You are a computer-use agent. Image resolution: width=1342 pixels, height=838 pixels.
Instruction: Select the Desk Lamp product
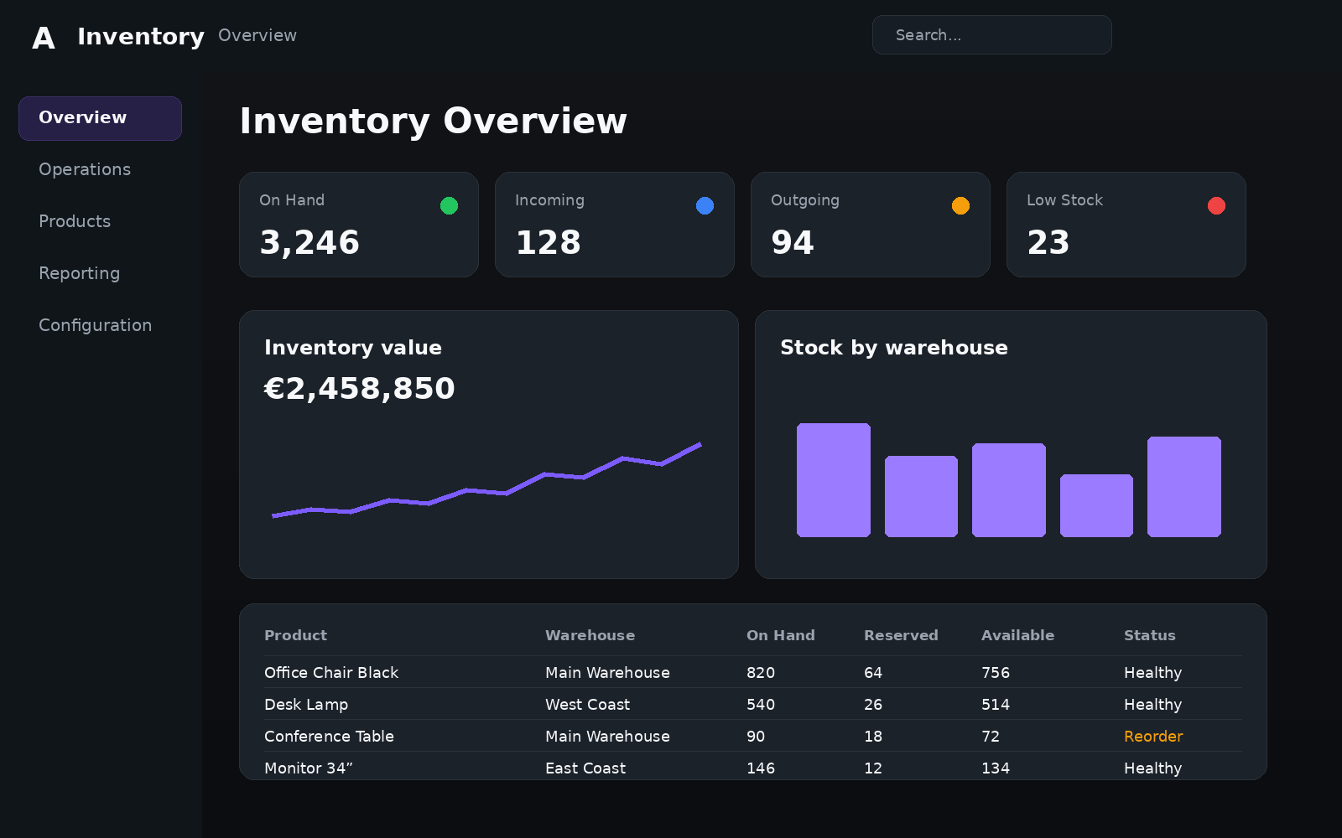pyautogui.click(x=306, y=705)
